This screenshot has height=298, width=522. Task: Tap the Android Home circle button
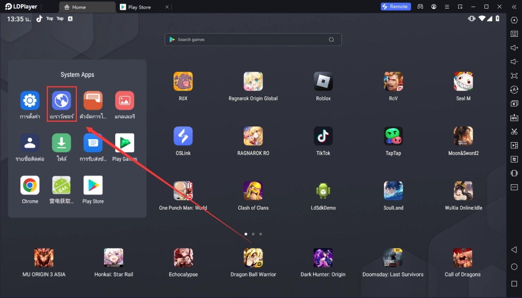[514, 267]
